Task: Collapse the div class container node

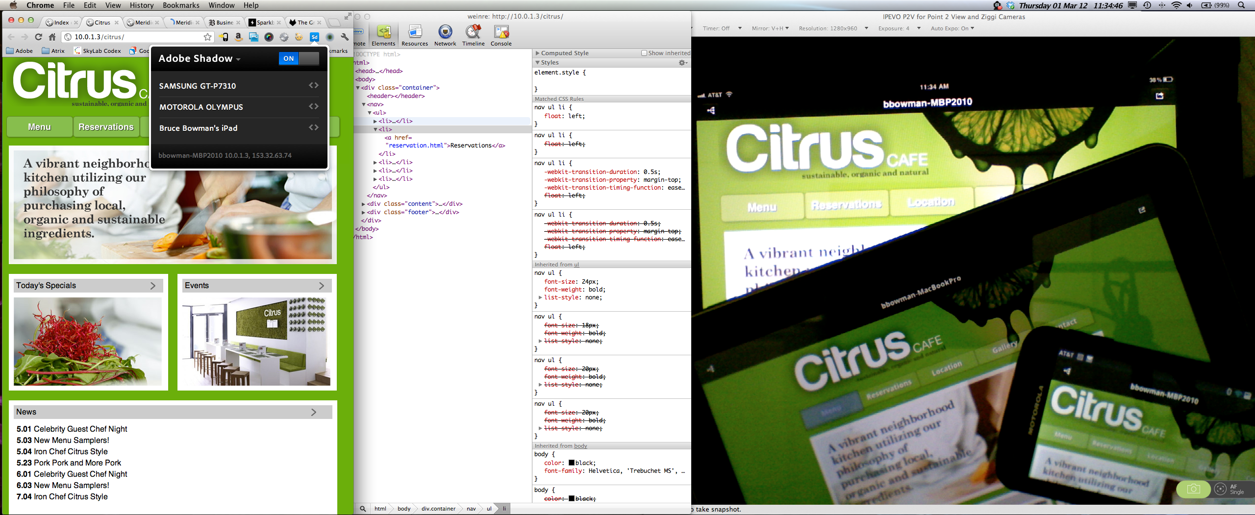Action: 358,88
